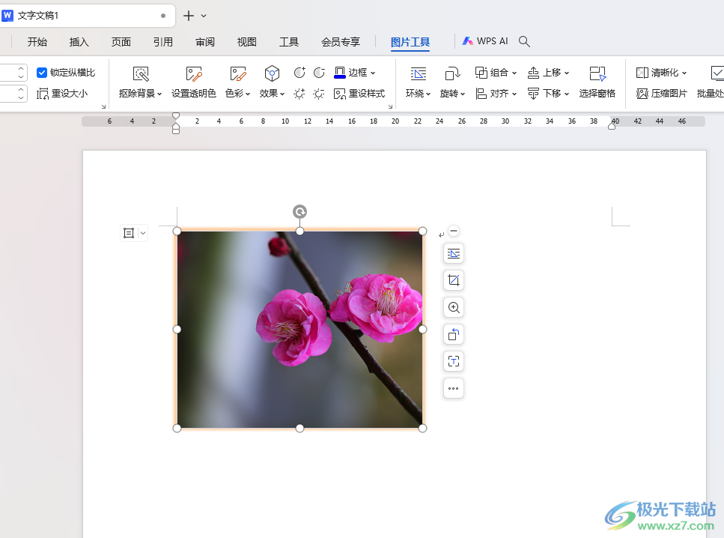Expand the 抠除背景 dropdown arrow

coord(159,94)
